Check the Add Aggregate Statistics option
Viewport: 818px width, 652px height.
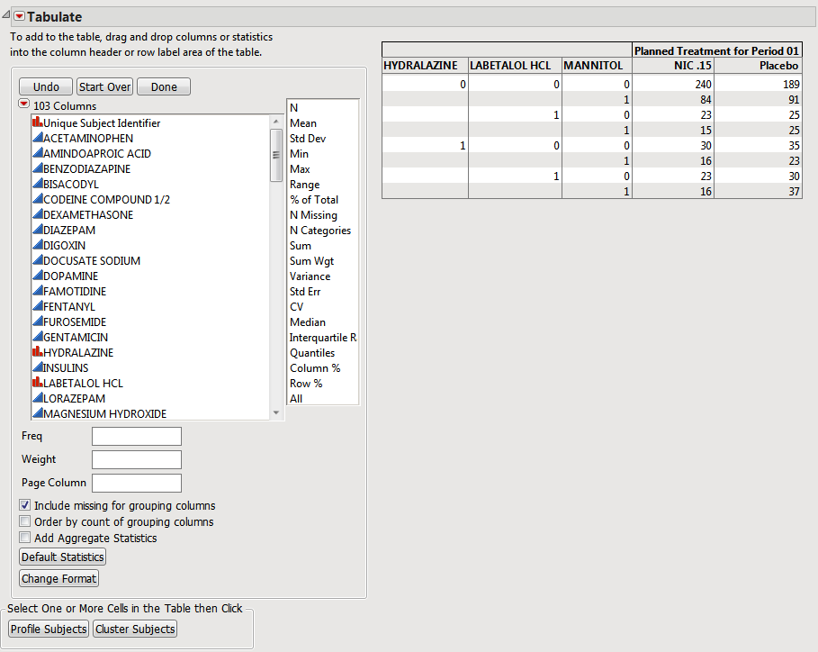[24, 537]
